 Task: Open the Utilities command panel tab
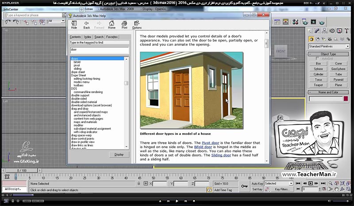click(x=346, y=31)
